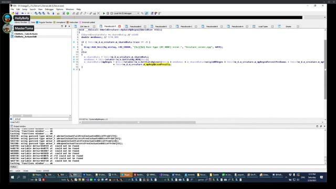Switch to the Pseudocode-D tab
The image size is (336, 189).
[161, 26]
